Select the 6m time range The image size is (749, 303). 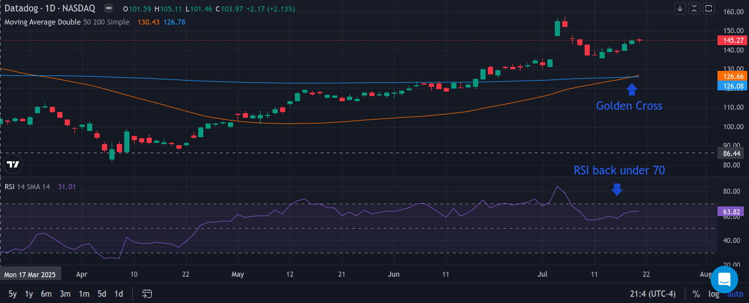pyautogui.click(x=46, y=294)
